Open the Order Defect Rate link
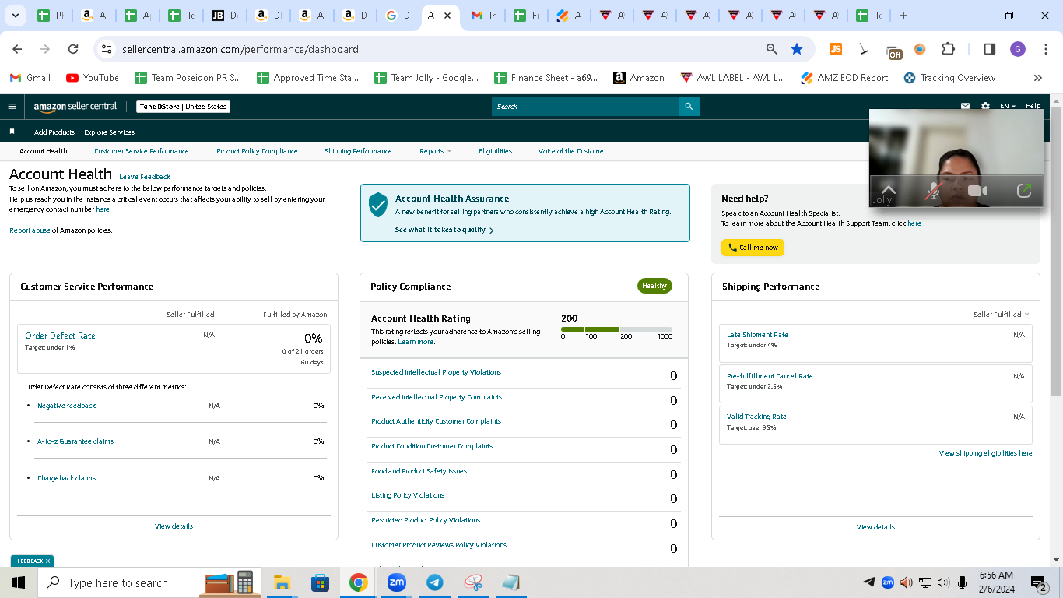This screenshot has height=598, width=1063. [60, 336]
